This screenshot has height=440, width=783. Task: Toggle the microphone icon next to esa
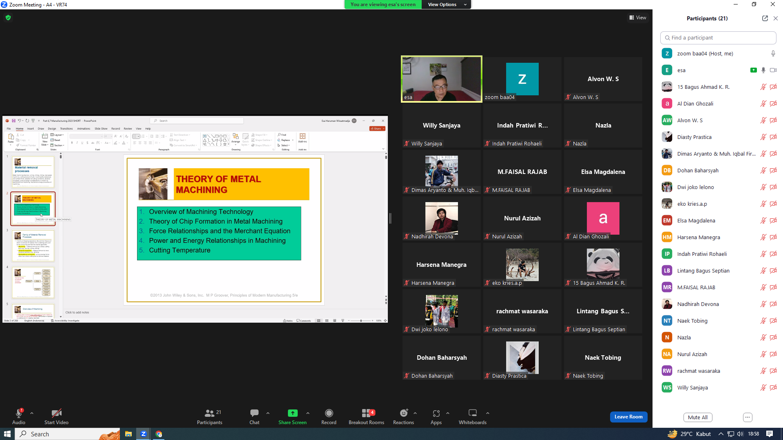[763, 70]
